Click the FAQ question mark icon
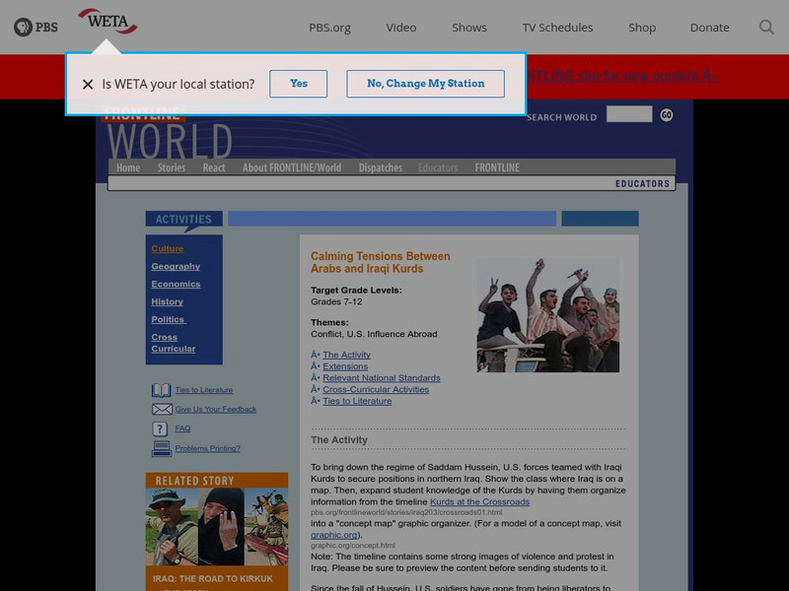The width and height of the screenshot is (789, 591). point(160,428)
